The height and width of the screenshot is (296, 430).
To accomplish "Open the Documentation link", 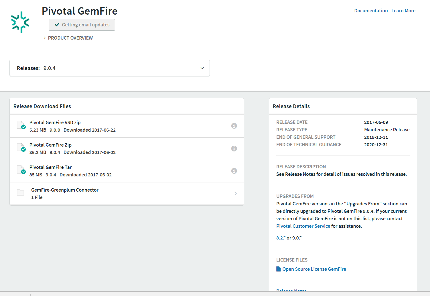I will 371,11.
